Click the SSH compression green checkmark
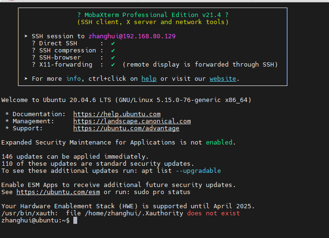 113,51
